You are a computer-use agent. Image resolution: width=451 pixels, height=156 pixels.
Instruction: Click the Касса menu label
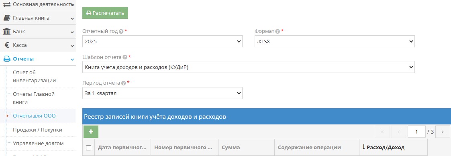pyautogui.click(x=20, y=45)
